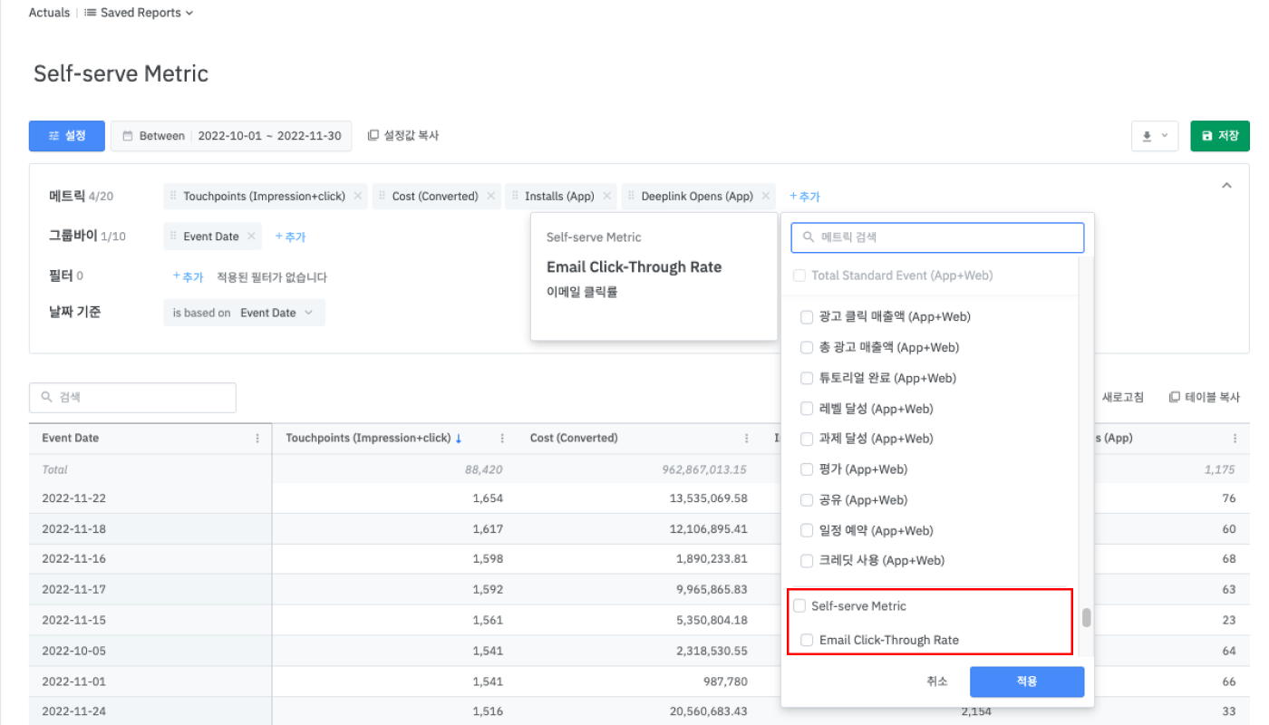Remove the Touchpoints (Impression+click) metric chip
The width and height of the screenshot is (1269, 725).
coord(358,197)
